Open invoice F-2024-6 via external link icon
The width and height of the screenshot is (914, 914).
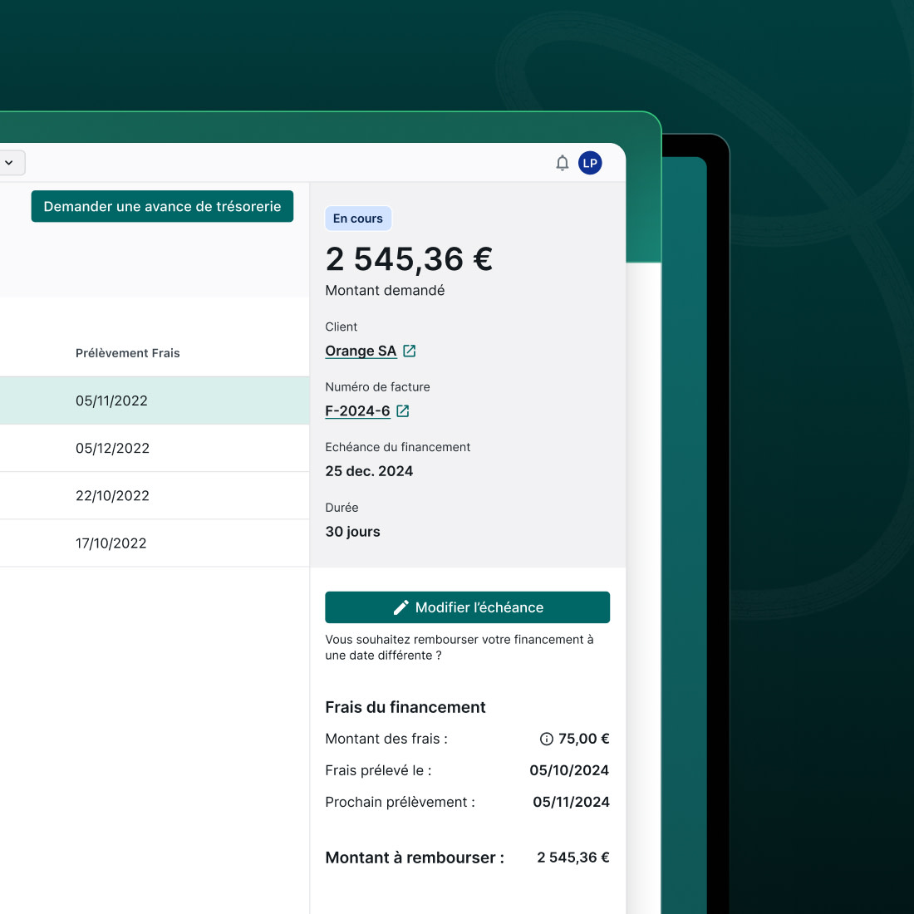(x=403, y=410)
